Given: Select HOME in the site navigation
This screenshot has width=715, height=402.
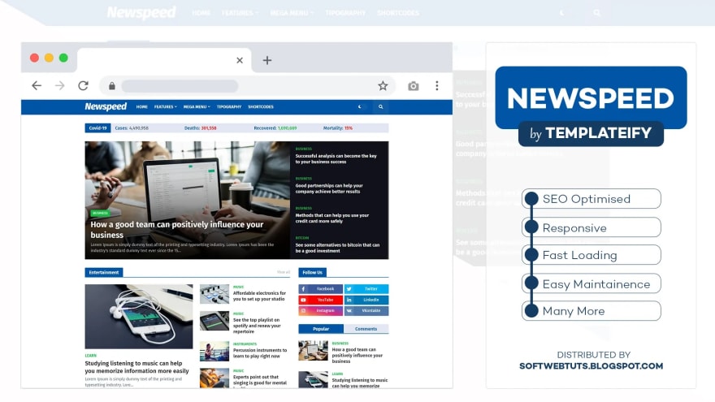Looking at the screenshot, I should point(142,106).
